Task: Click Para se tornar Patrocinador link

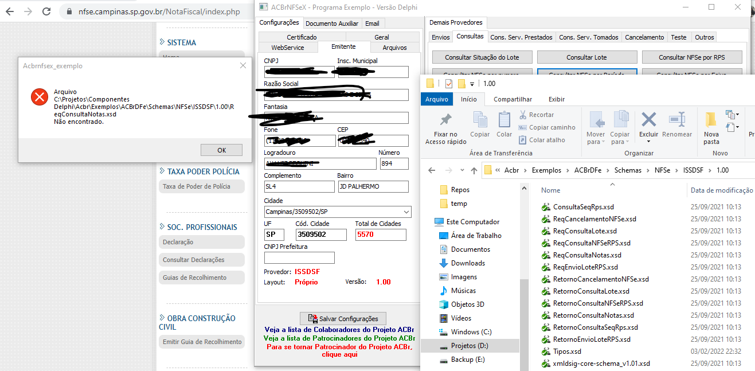Action: pyautogui.click(x=339, y=351)
